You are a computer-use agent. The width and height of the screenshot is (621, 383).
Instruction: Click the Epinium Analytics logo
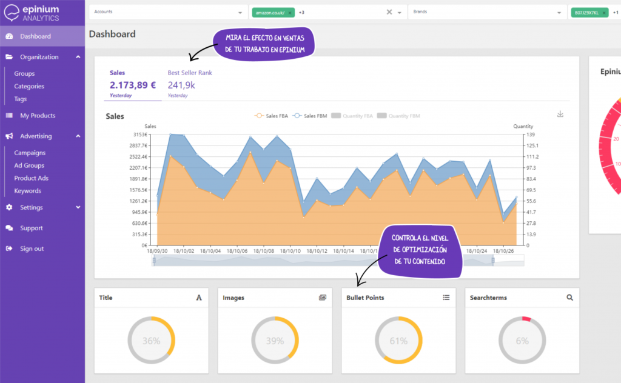coord(32,13)
